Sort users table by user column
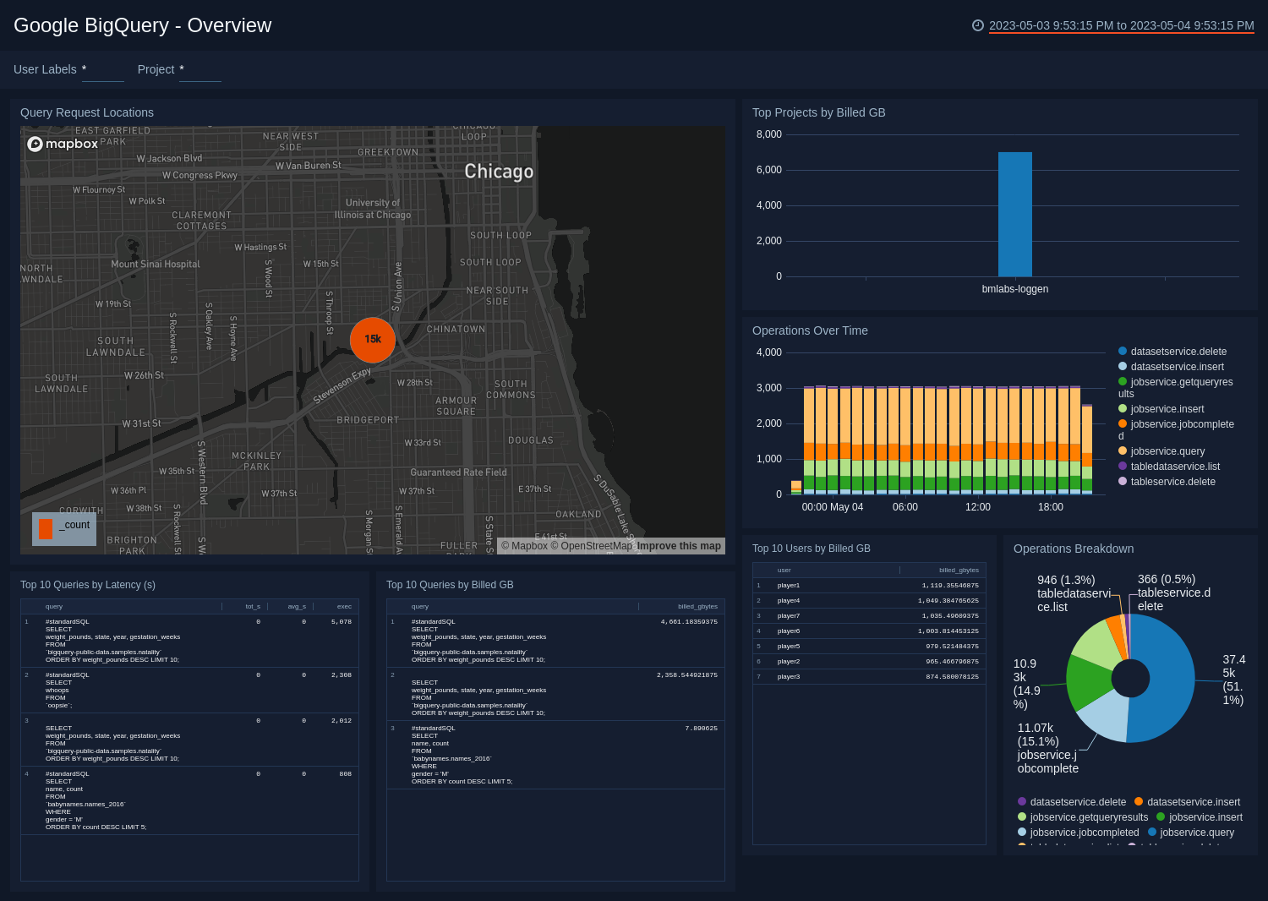This screenshot has width=1268, height=901. (x=784, y=571)
